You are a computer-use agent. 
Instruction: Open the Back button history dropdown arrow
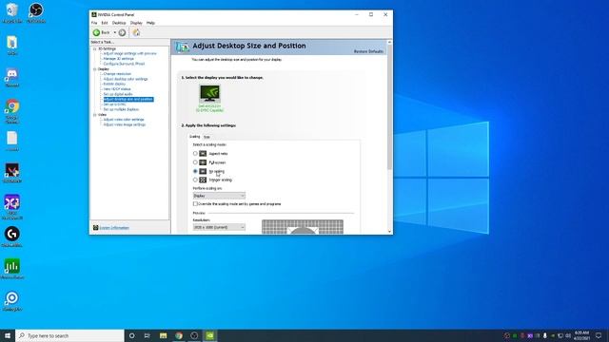click(114, 32)
